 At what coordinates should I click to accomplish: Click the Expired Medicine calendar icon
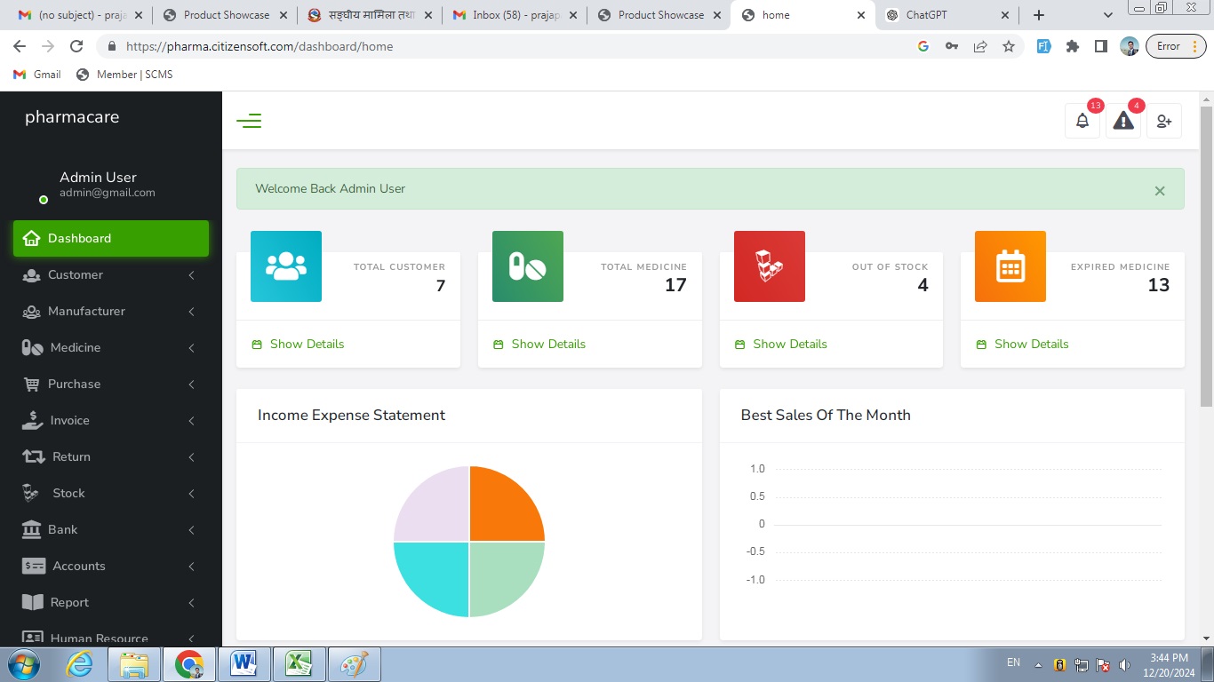coord(1010,266)
